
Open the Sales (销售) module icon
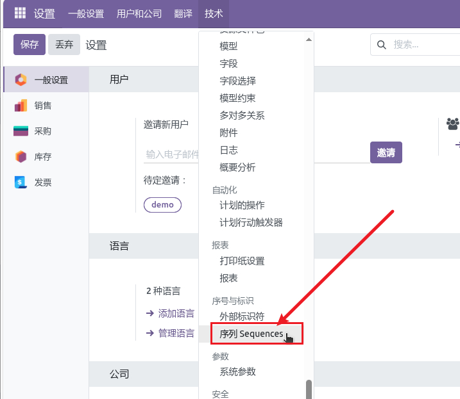[x=21, y=106]
